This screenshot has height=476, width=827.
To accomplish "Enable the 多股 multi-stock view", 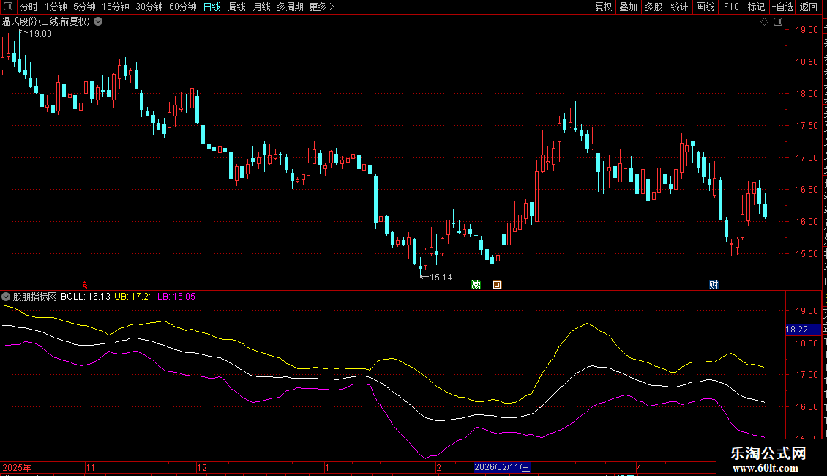I will pos(654,7).
